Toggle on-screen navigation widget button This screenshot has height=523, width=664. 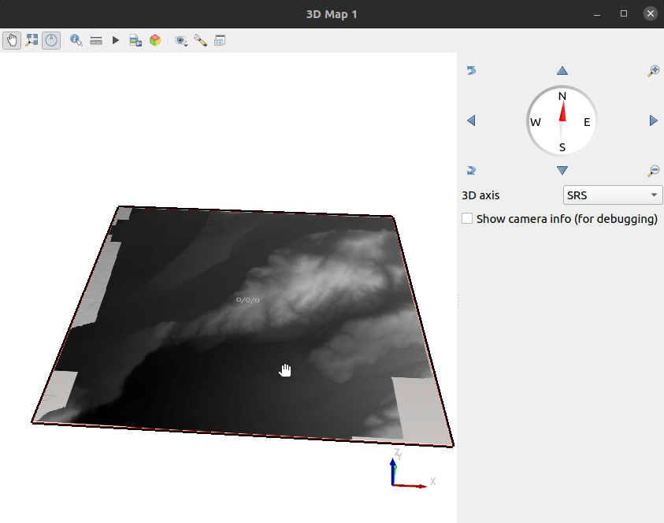pyautogui.click(x=51, y=40)
